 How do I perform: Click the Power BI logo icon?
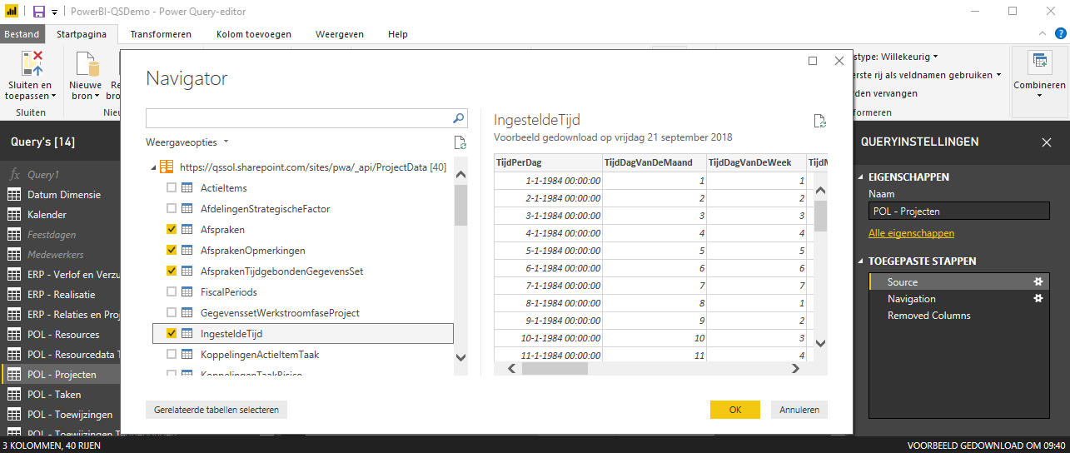[x=12, y=12]
